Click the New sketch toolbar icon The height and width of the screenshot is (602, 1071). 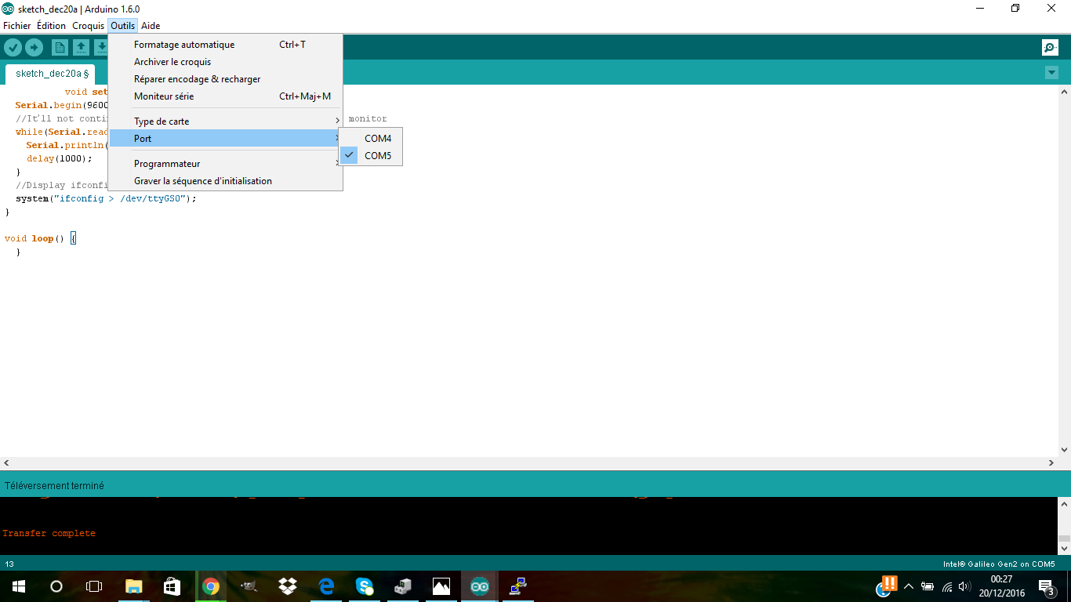(60, 48)
